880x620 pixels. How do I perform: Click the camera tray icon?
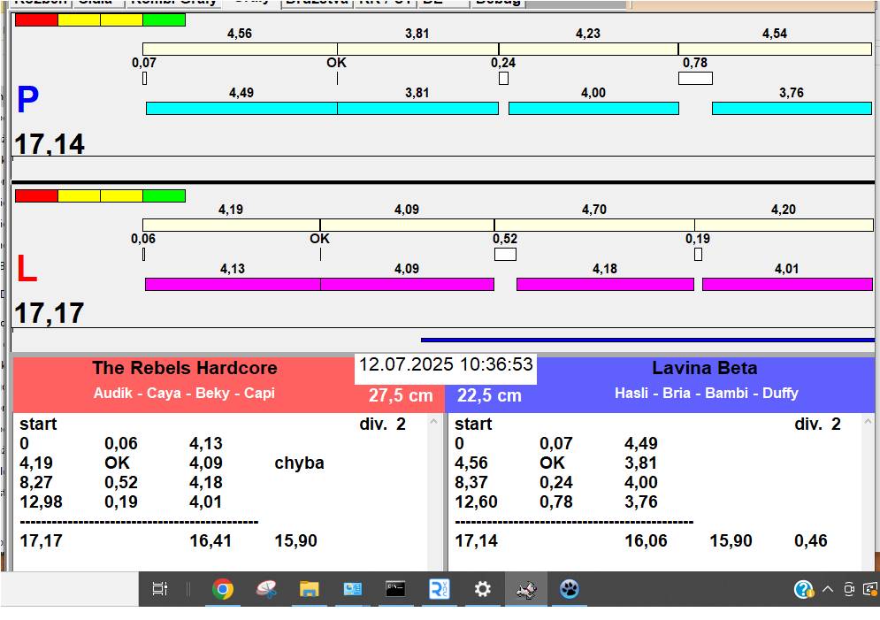[x=849, y=589]
